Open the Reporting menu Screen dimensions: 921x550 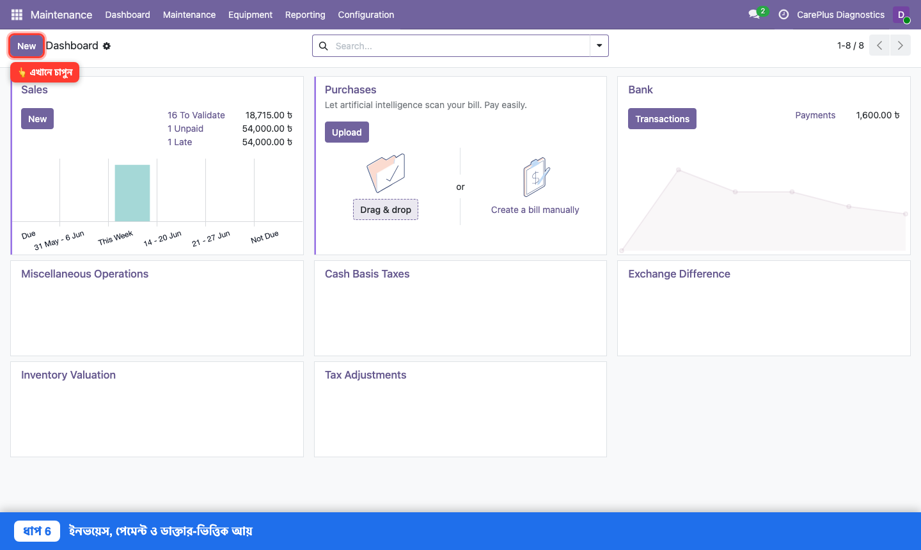point(305,15)
